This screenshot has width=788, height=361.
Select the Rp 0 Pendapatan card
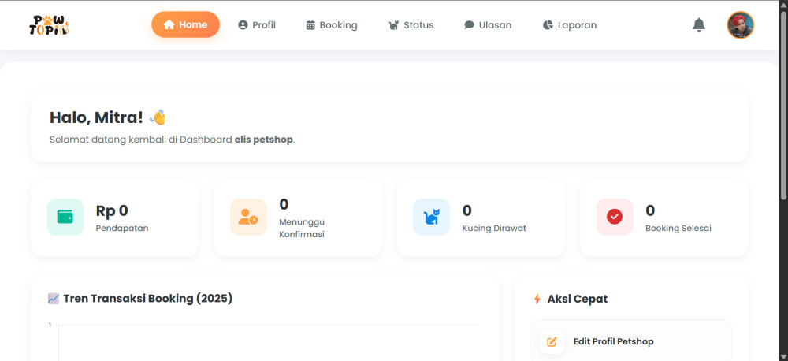(115, 218)
